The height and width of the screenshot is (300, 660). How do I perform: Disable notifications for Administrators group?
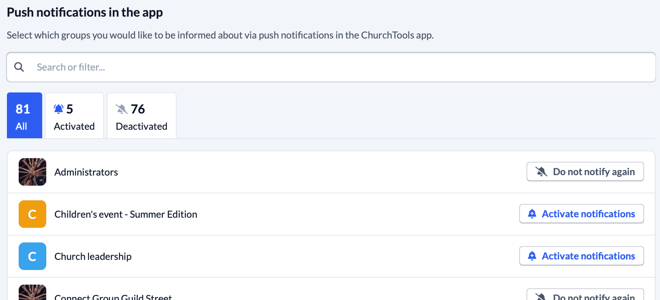pos(585,172)
